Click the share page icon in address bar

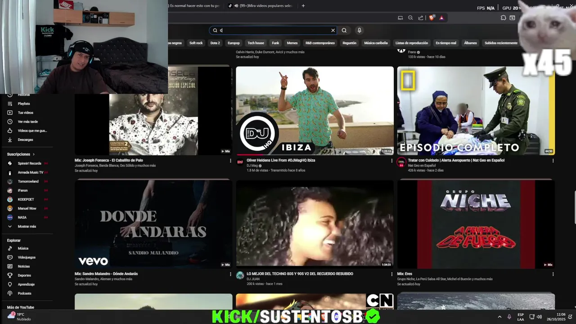[x=421, y=18]
